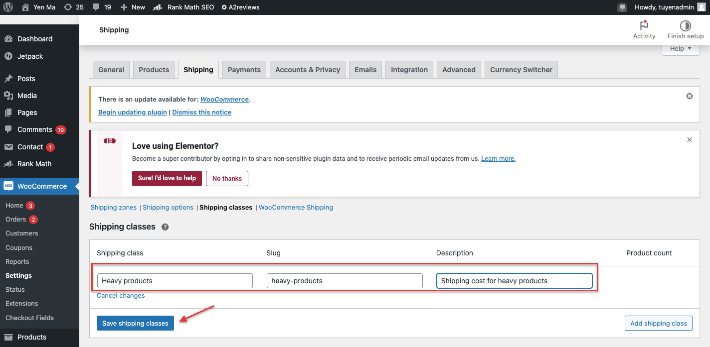This screenshot has width=710, height=347.
Task: Click Dismiss this notice link
Action: pos(201,112)
